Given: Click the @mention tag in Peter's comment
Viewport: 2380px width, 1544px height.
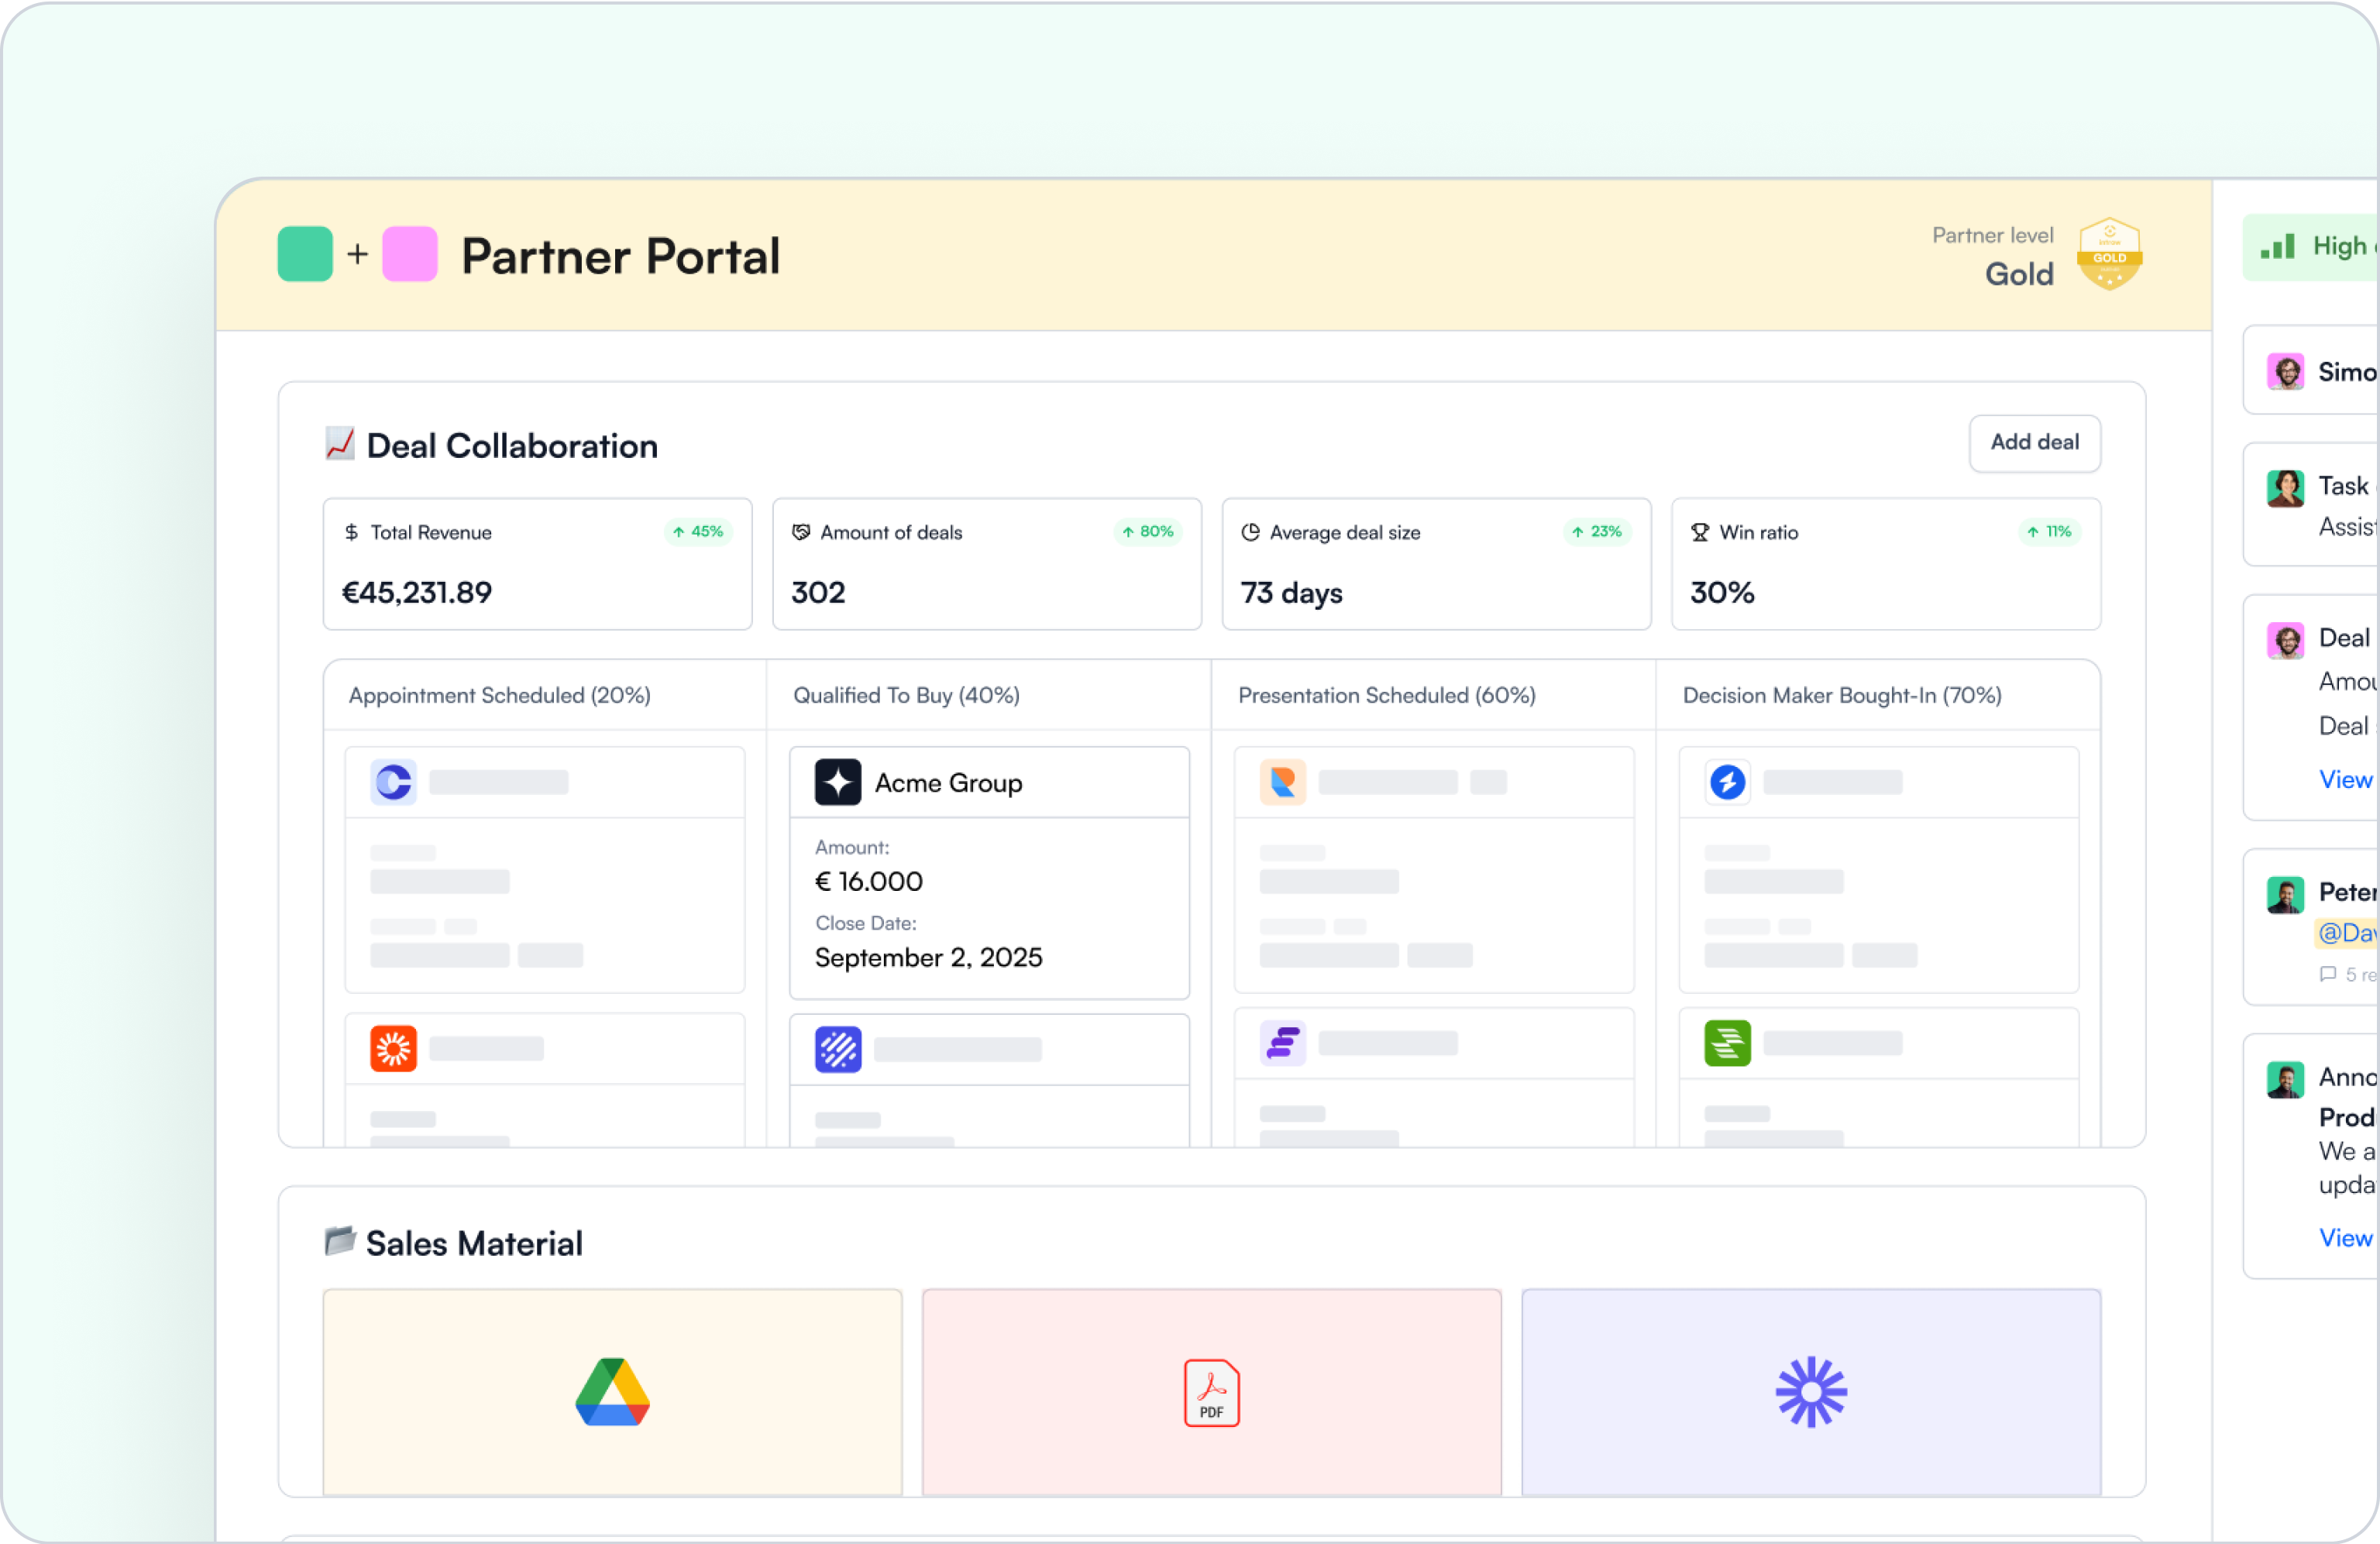Looking at the screenshot, I should [x=2346, y=933].
